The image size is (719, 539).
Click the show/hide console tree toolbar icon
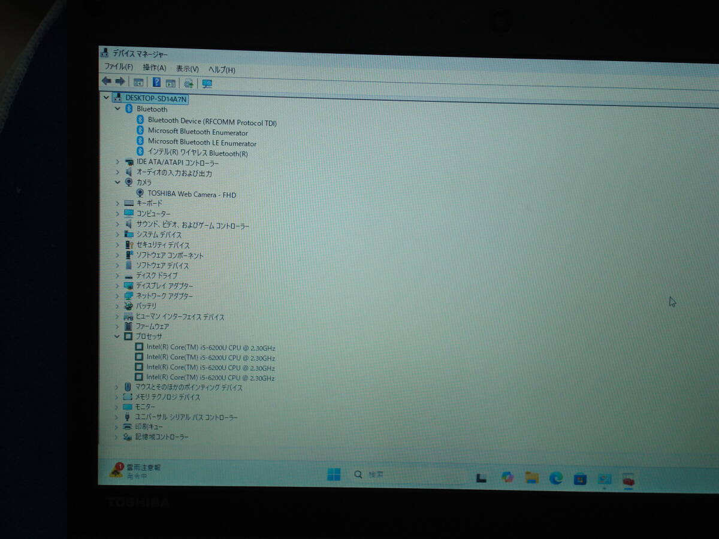coord(138,82)
